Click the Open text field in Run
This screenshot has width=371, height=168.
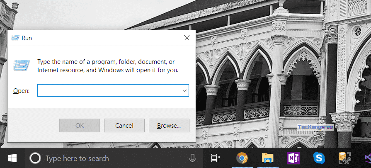click(x=109, y=90)
